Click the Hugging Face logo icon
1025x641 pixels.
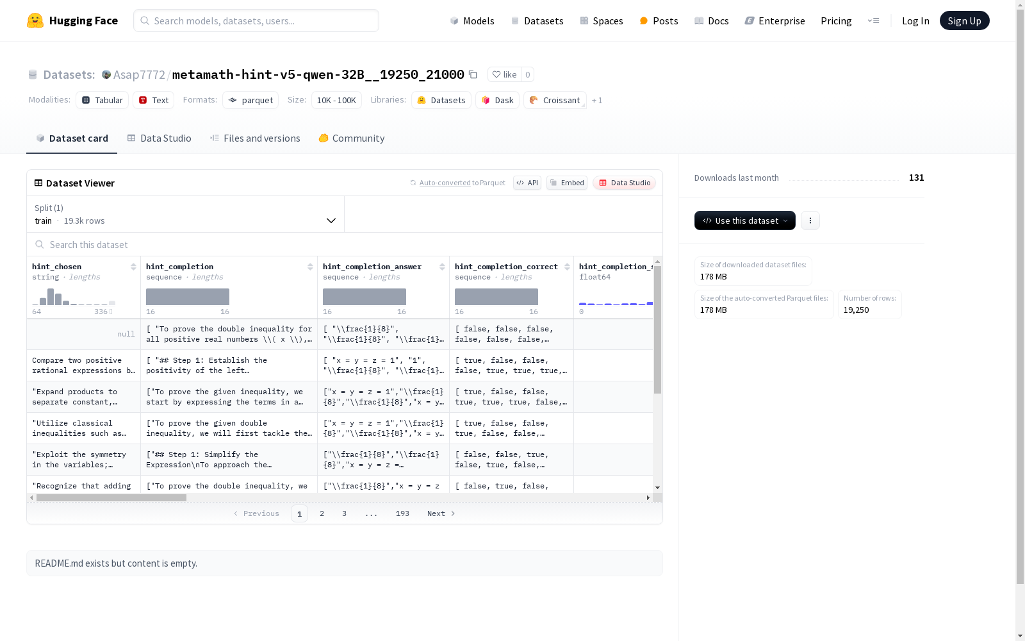pos(35,21)
